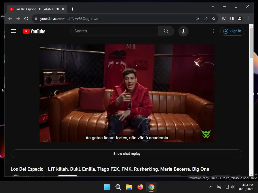Click the YouTube logo to go home
Image resolution: width=258 pixels, height=193 pixels.
coord(34,31)
